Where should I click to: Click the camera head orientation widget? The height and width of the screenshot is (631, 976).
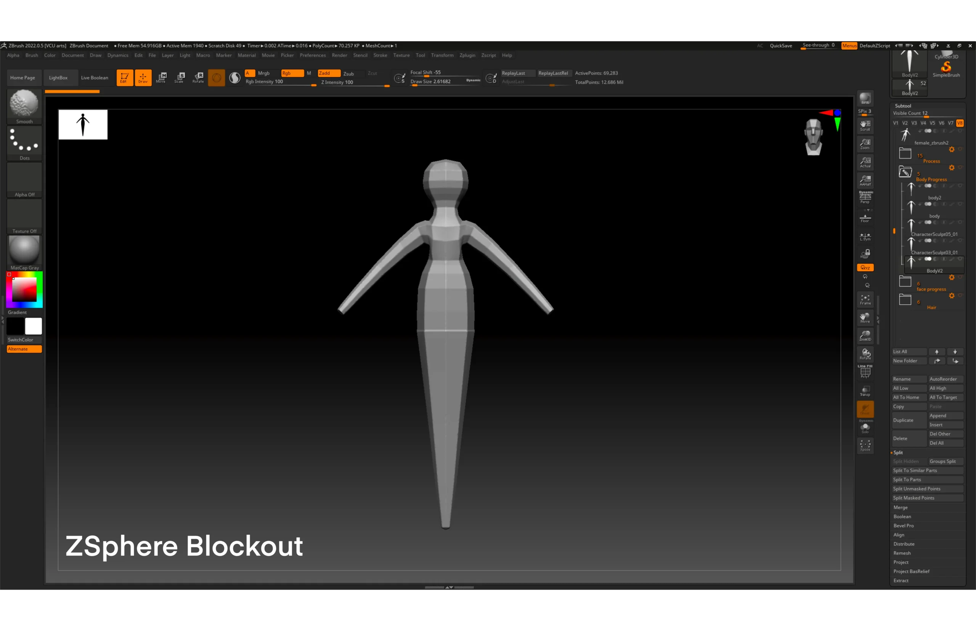tap(813, 137)
